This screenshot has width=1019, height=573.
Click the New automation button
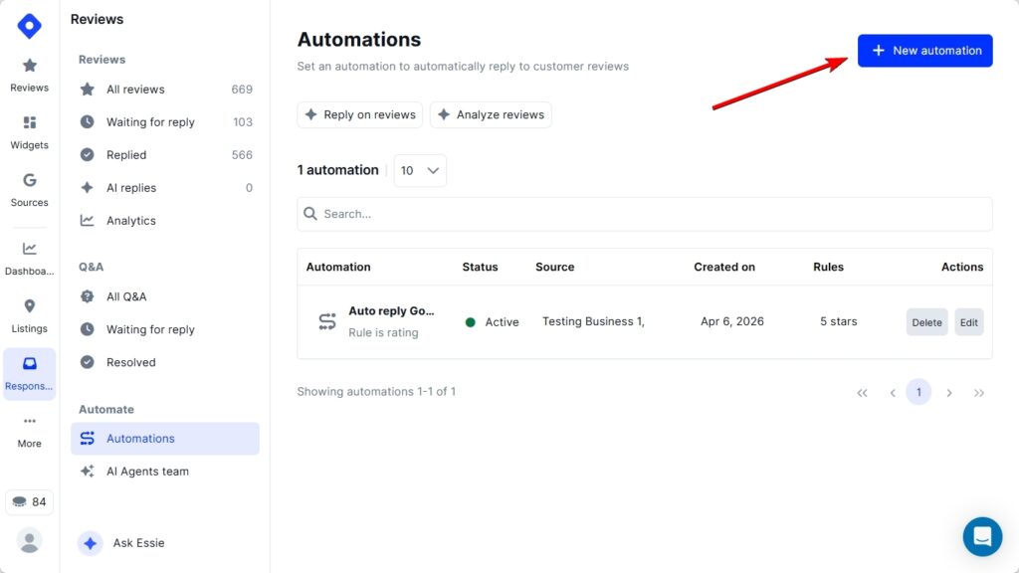click(x=924, y=50)
